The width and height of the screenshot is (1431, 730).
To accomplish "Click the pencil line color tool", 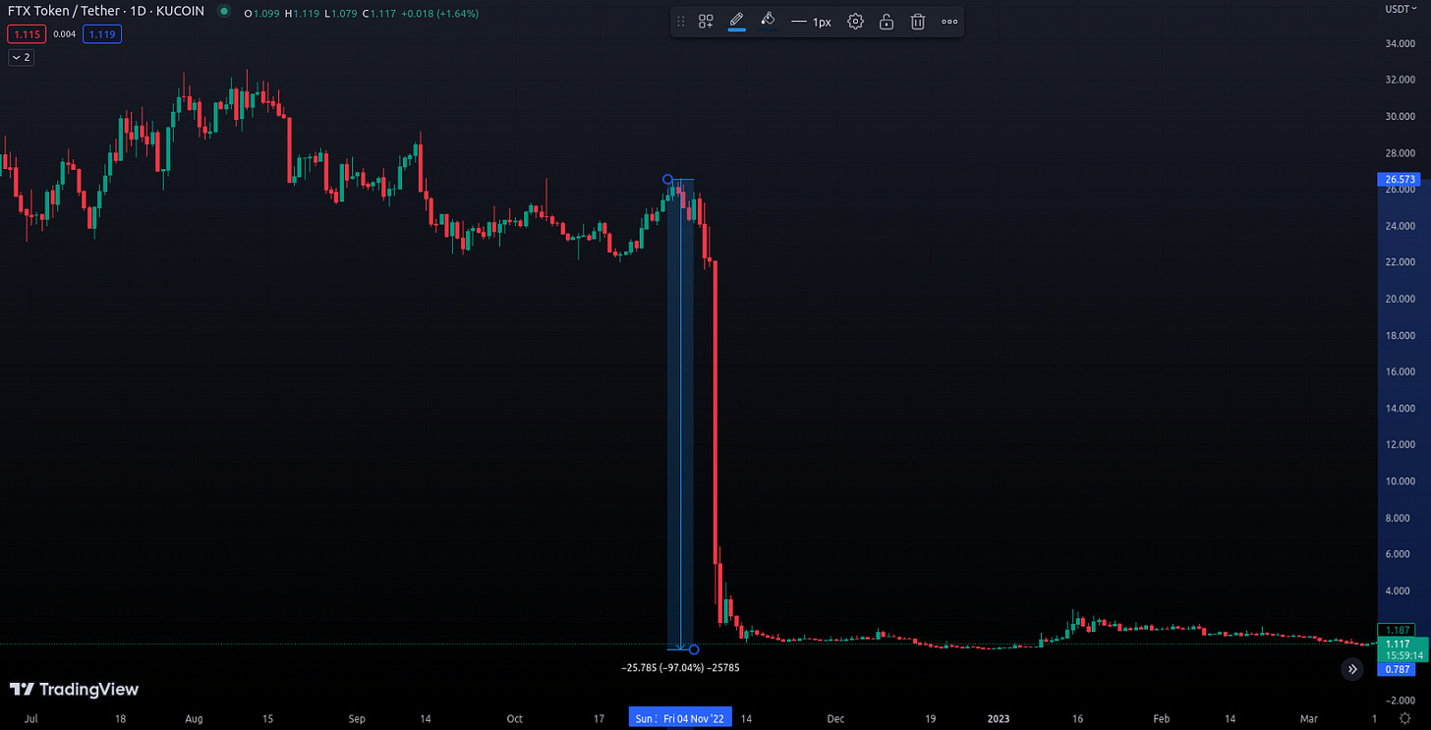I will 736,21.
